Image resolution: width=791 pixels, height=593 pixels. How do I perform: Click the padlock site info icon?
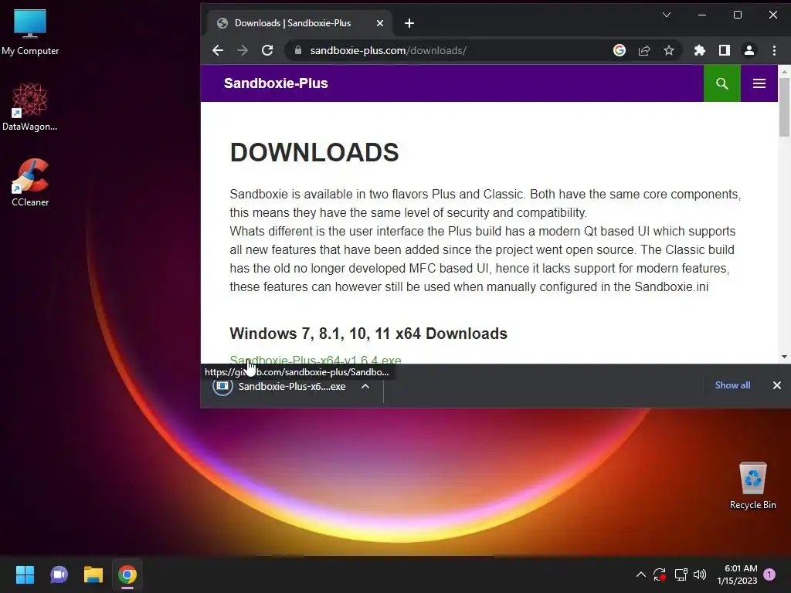tap(298, 50)
